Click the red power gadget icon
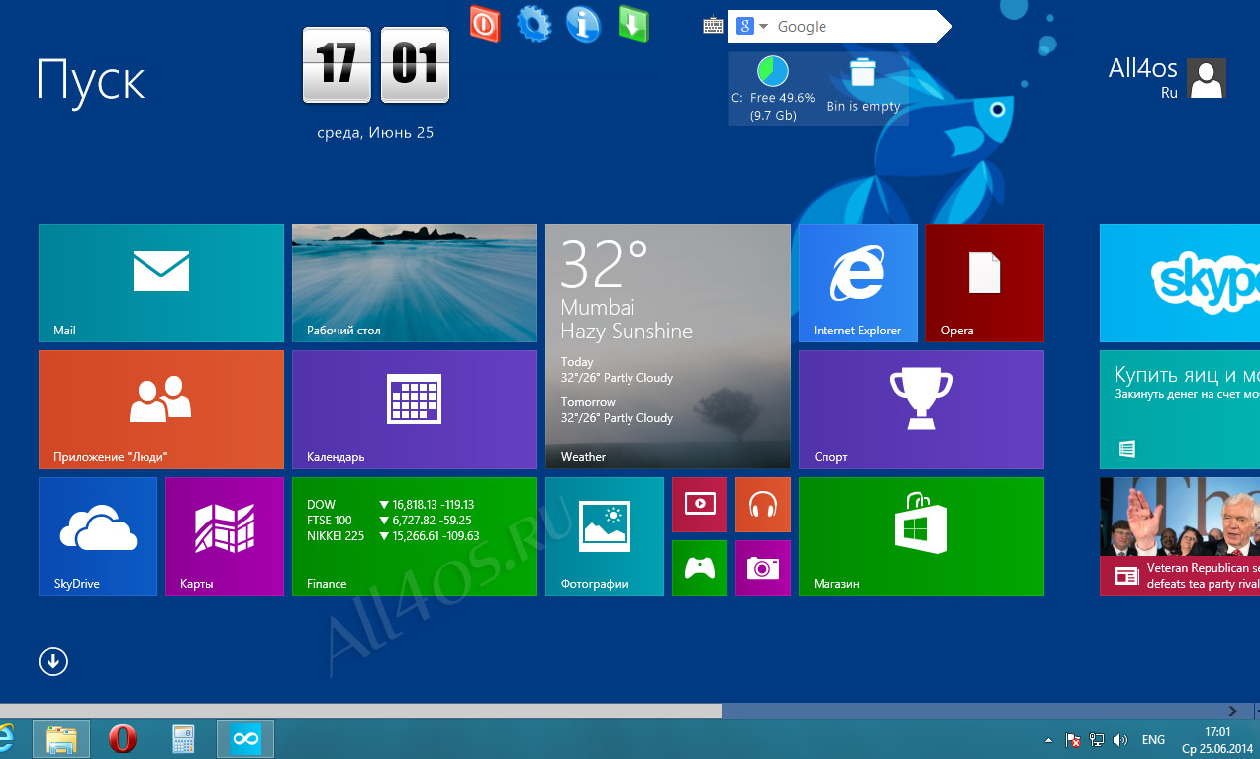Viewport: 1260px width, 759px height. click(x=485, y=24)
